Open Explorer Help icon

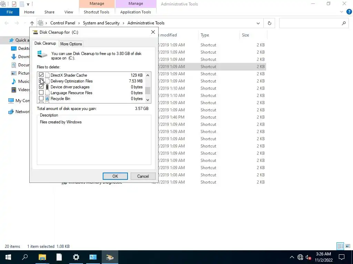click(x=349, y=12)
